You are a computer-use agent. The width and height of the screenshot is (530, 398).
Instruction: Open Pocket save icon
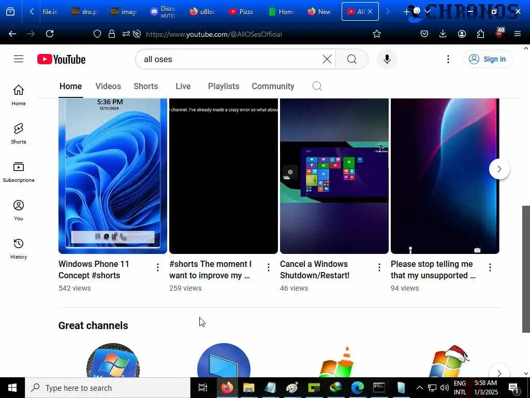[424, 34]
